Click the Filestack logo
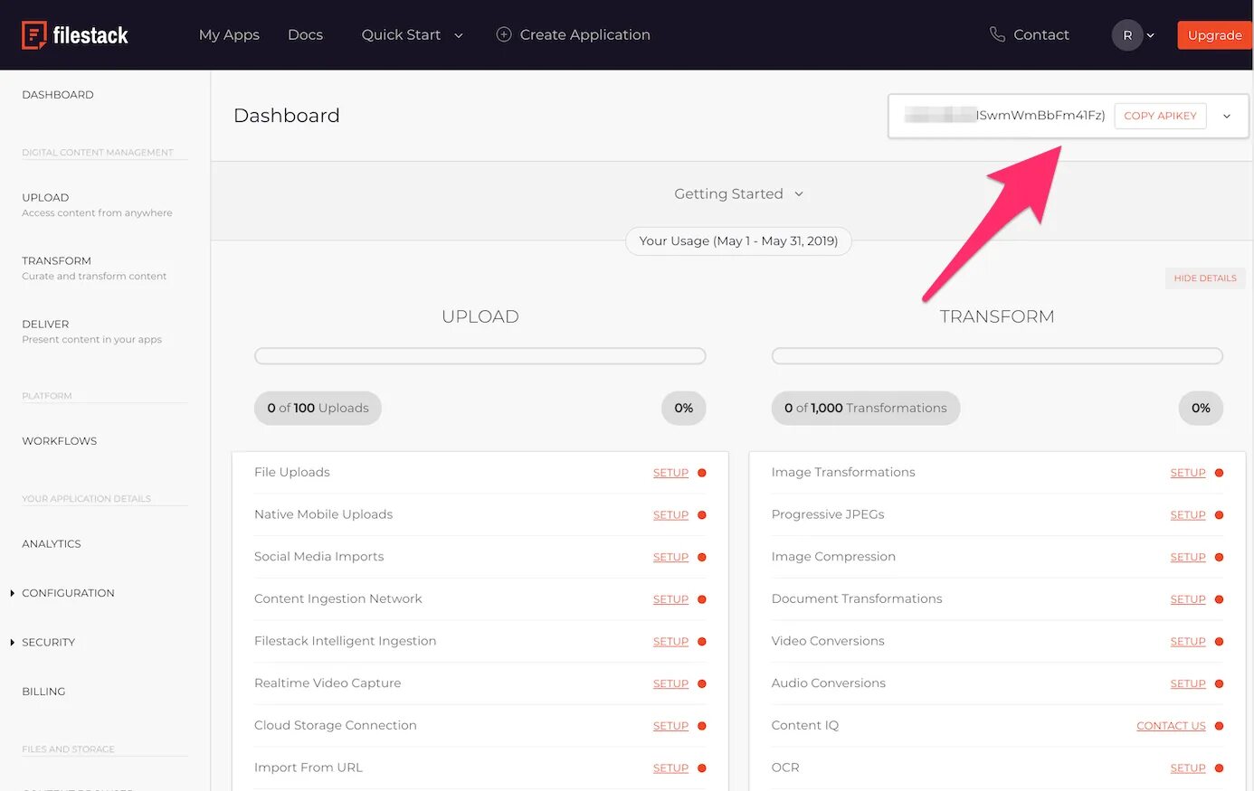 coord(75,35)
